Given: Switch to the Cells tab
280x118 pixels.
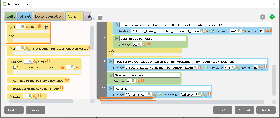Looking at the screenshot, I should (x=11, y=16).
